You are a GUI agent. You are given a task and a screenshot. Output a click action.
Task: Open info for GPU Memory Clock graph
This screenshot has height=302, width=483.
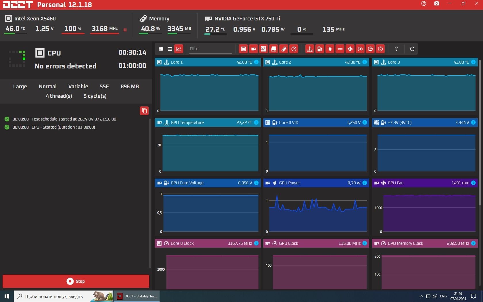point(473,243)
